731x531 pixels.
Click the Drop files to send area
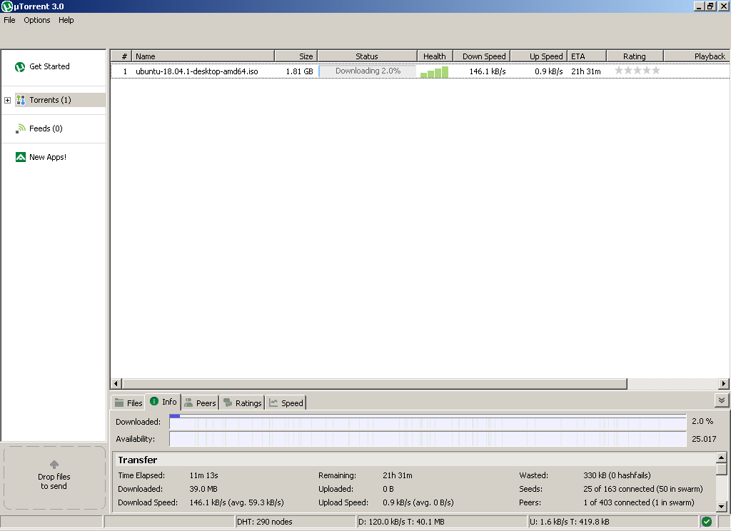point(54,477)
